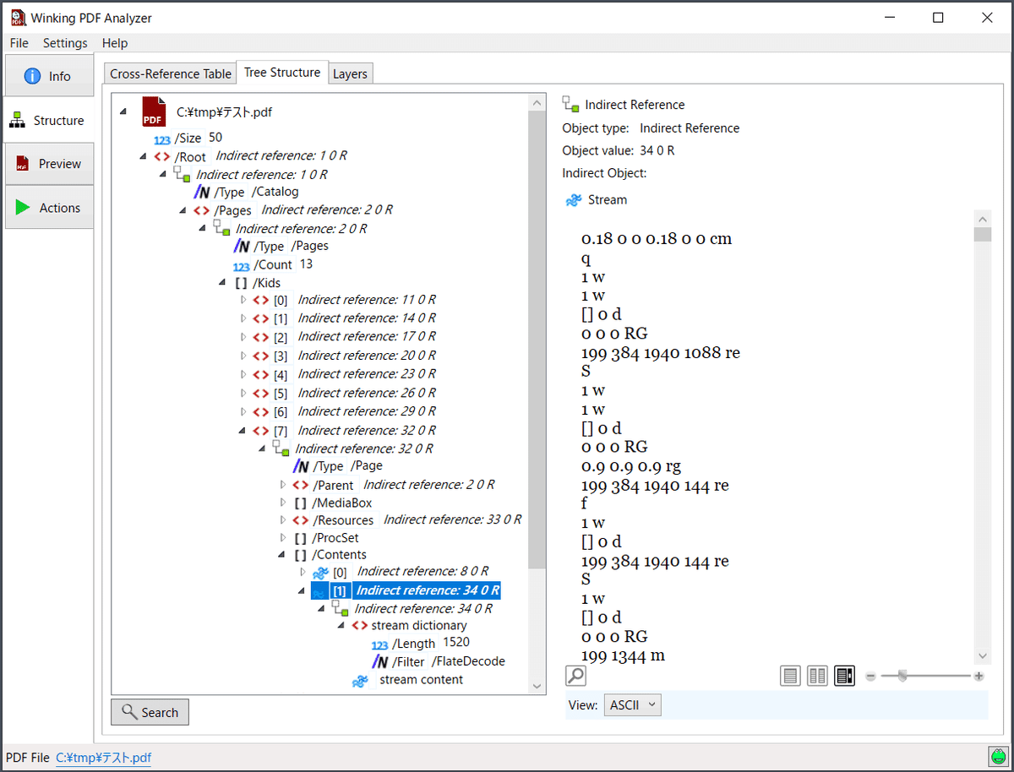This screenshot has width=1014, height=772.
Task: Open the Settings menu
Action: [65, 43]
